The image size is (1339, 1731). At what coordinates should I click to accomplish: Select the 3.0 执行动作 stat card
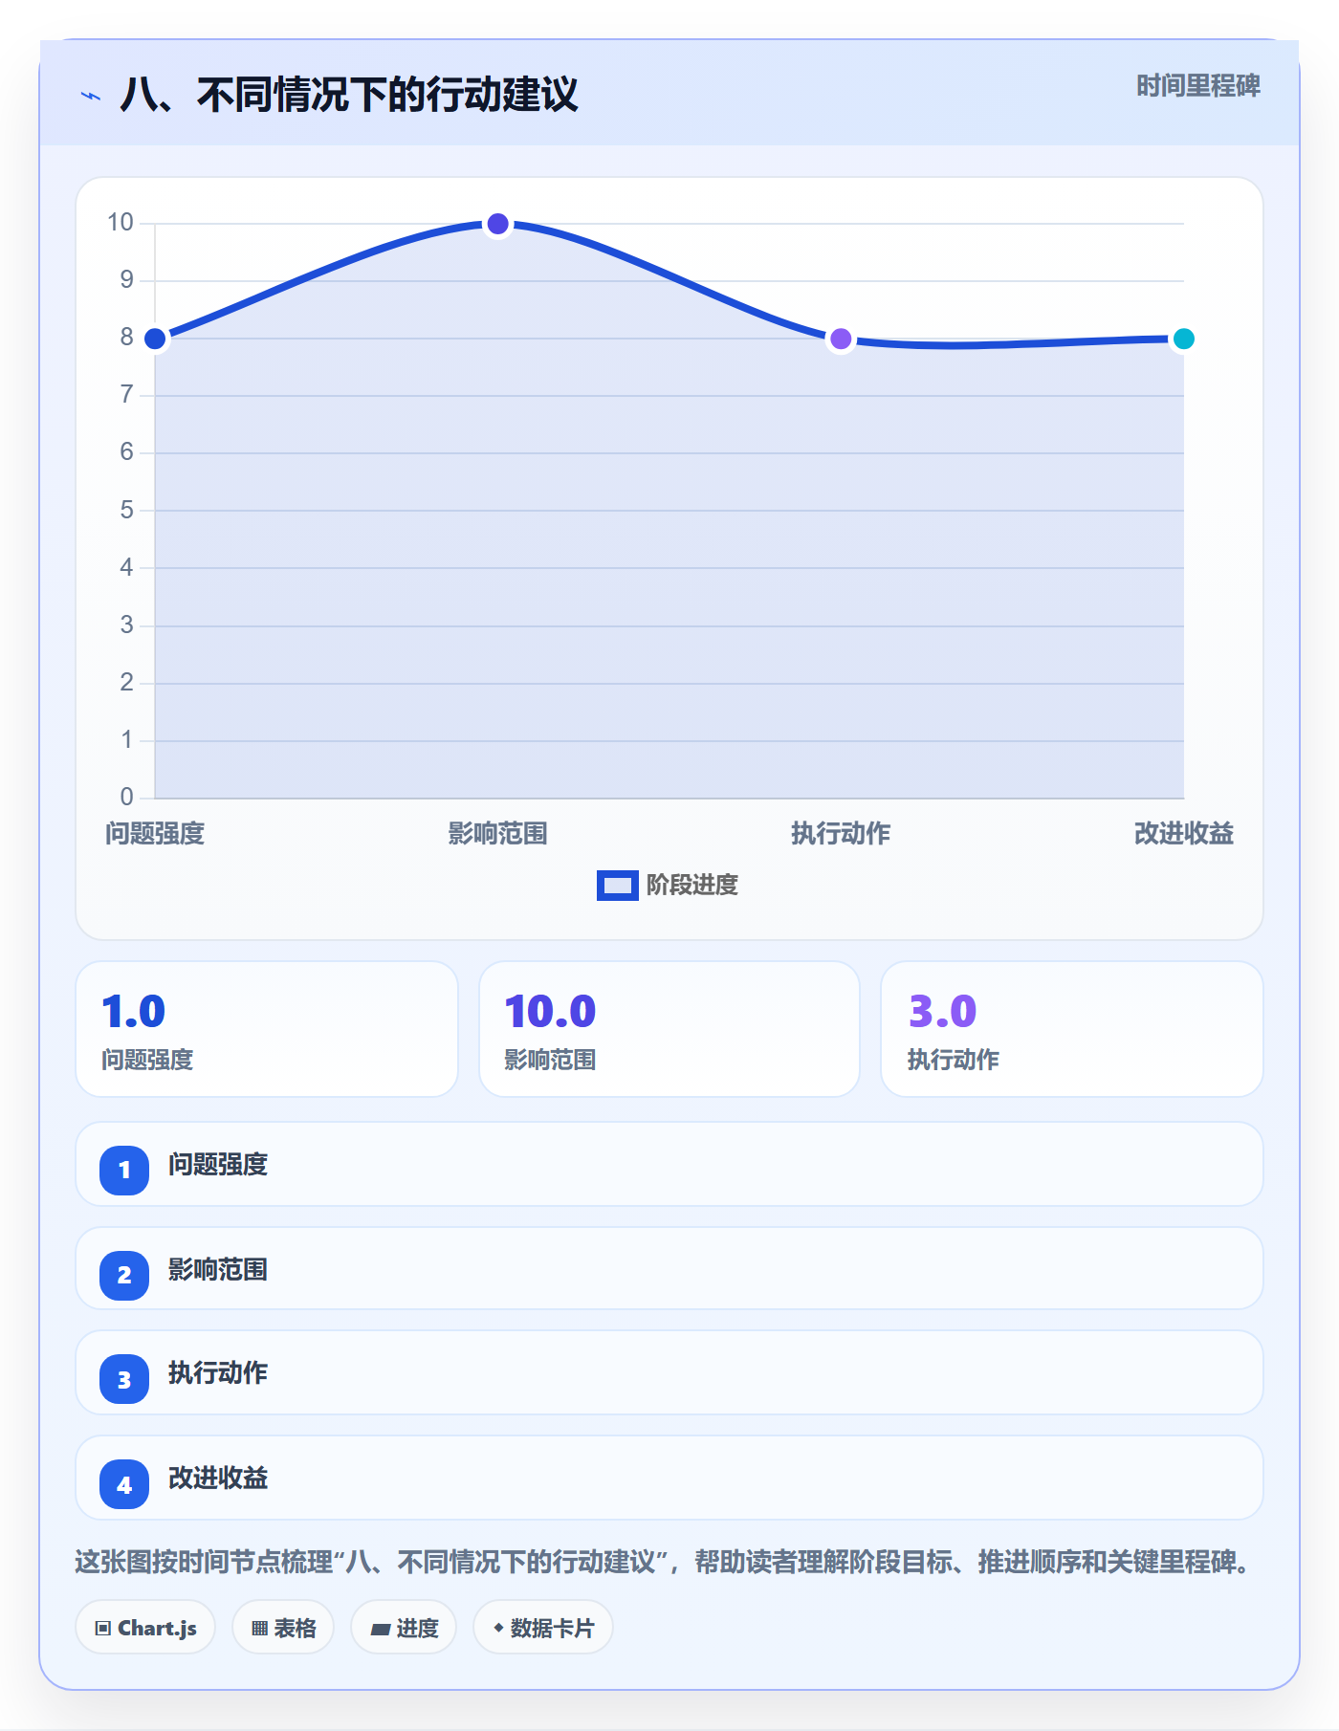tap(1072, 1029)
